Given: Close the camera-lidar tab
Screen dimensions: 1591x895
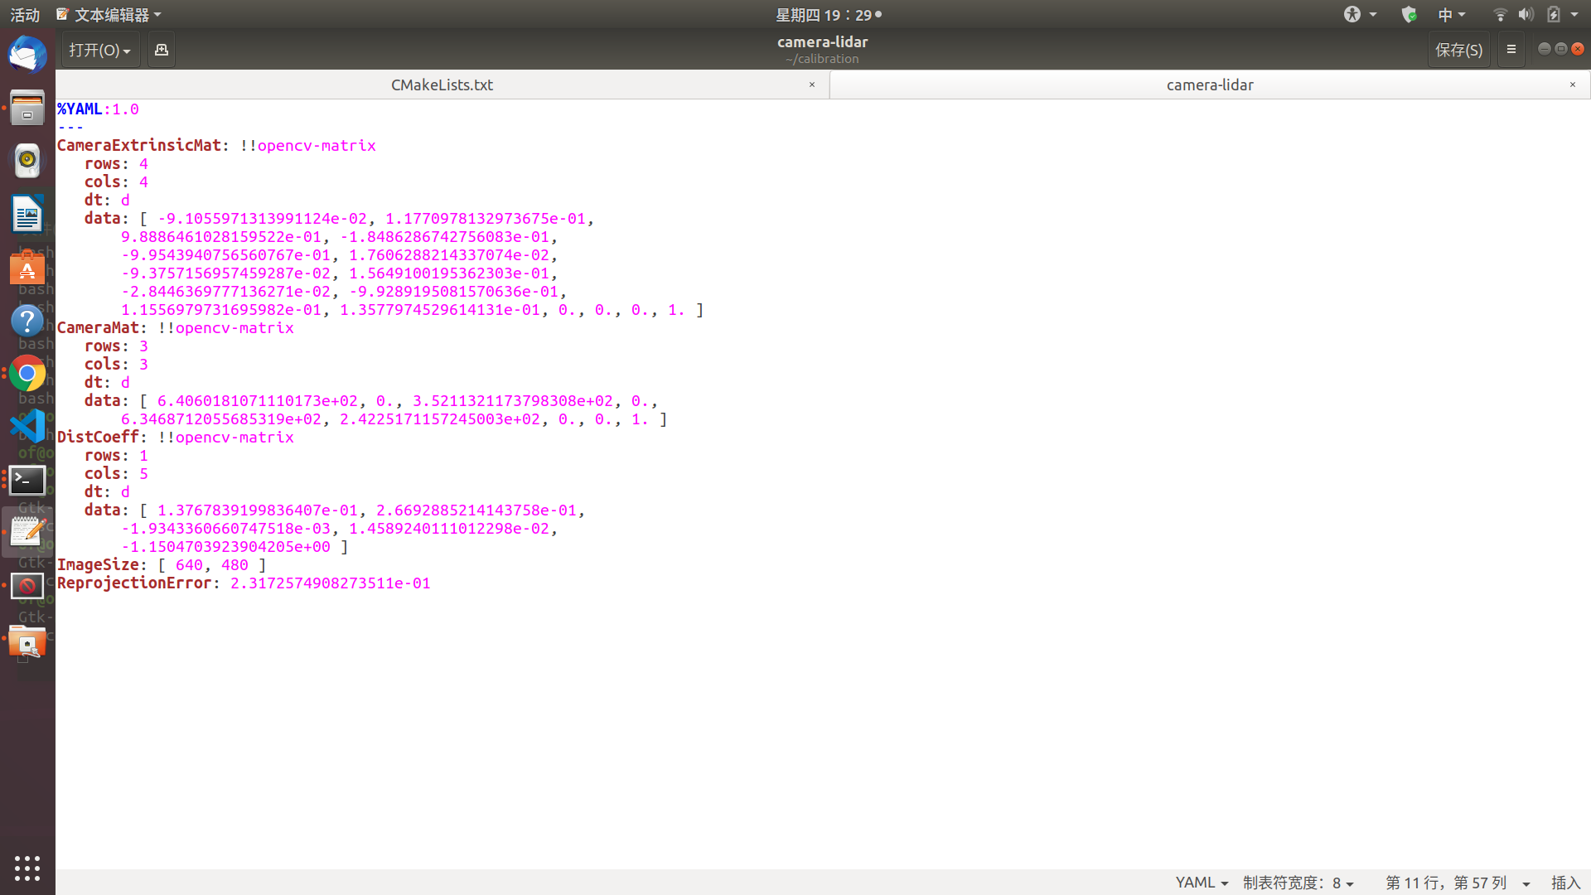Looking at the screenshot, I should (1573, 85).
